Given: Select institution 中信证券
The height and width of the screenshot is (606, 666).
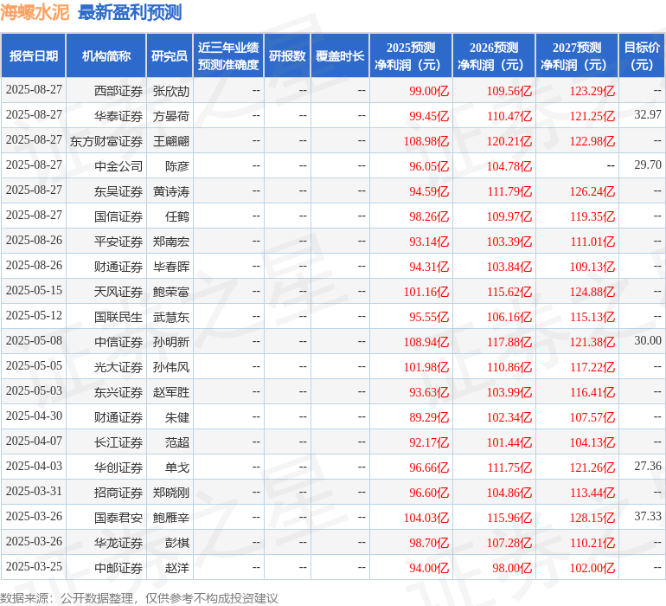Looking at the screenshot, I should pos(118,342).
